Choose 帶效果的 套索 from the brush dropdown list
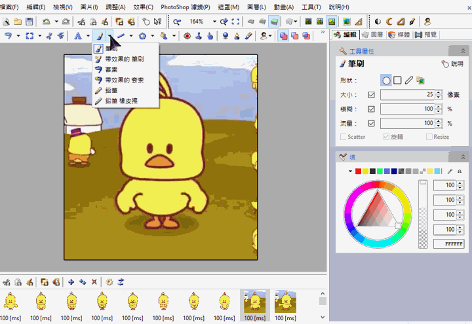 pos(125,80)
